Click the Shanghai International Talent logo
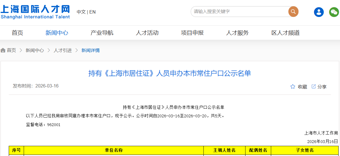Image resolution: width=340 pixels, height=156 pixels. pos(35,12)
